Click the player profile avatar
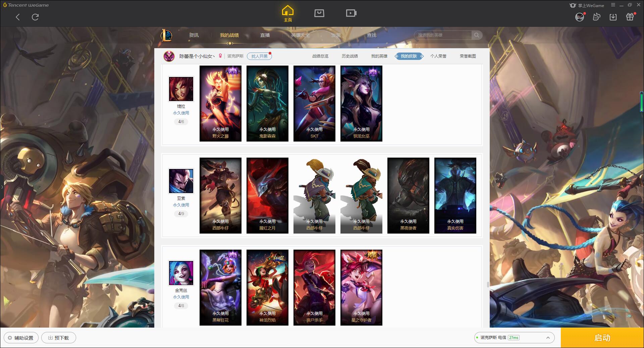The image size is (644, 348). tap(169, 56)
